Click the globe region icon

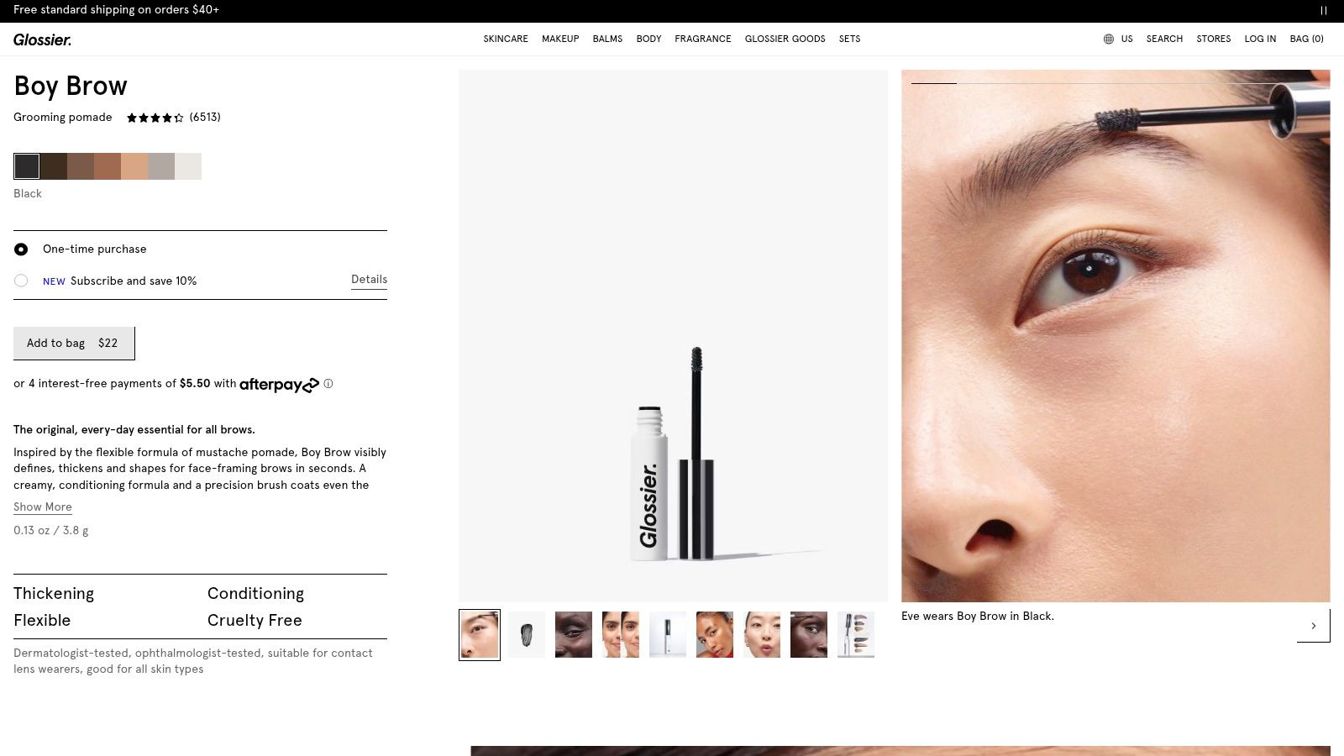click(x=1109, y=39)
